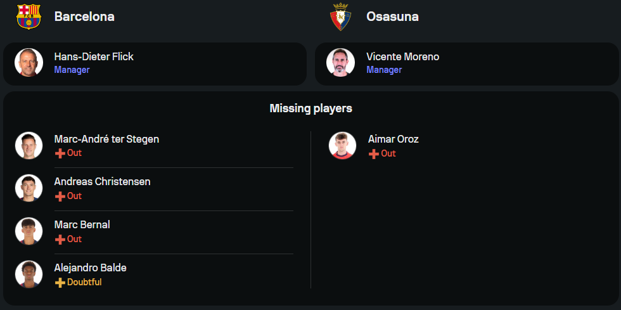Click Andreas Christensen's player photo

point(29,188)
